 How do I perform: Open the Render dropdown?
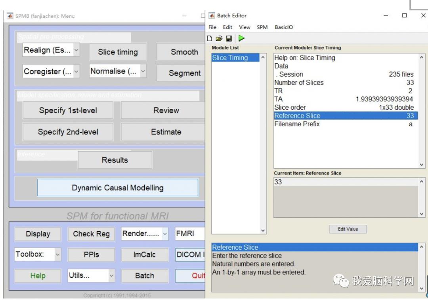coord(165,234)
